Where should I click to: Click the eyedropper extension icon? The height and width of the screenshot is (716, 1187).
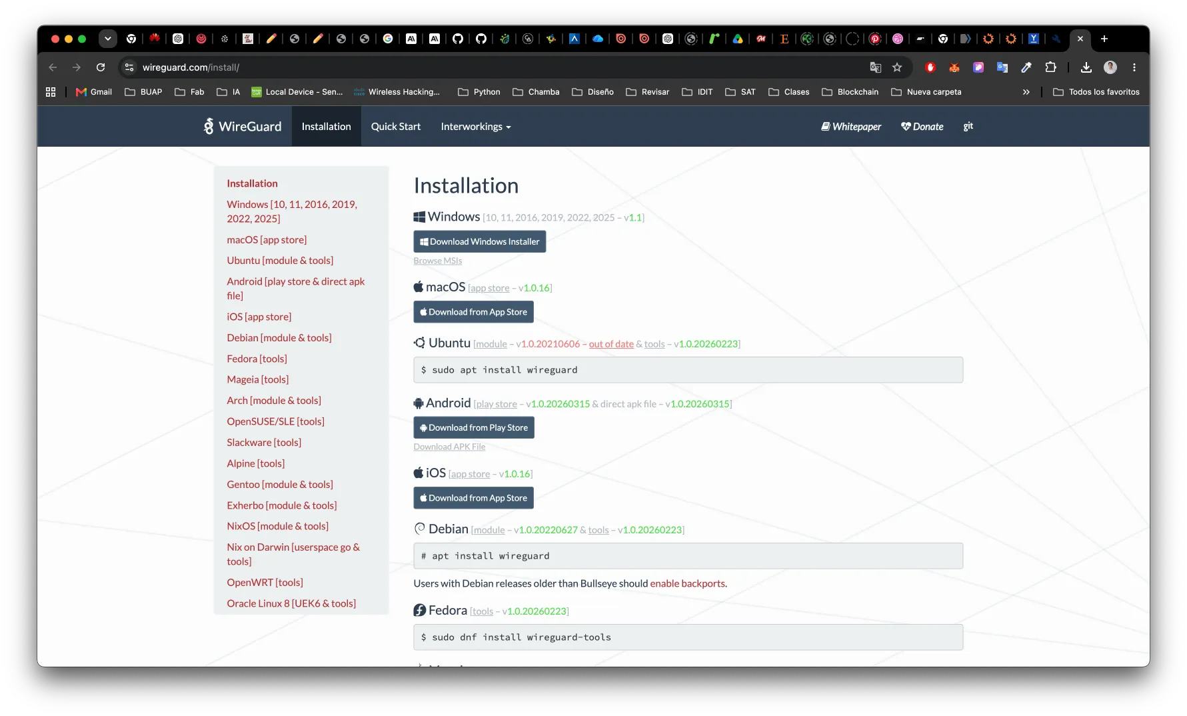click(x=1026, y=67)
